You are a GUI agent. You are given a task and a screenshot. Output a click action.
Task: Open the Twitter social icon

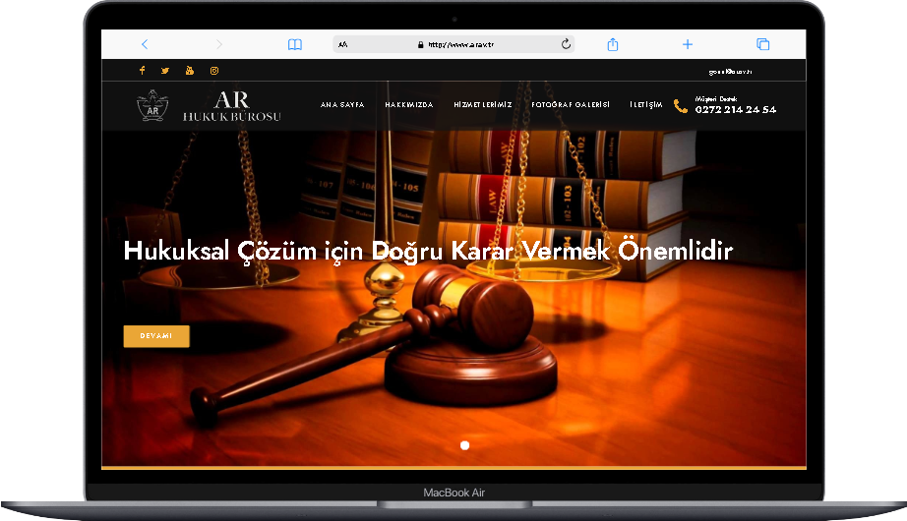point(165,71)
